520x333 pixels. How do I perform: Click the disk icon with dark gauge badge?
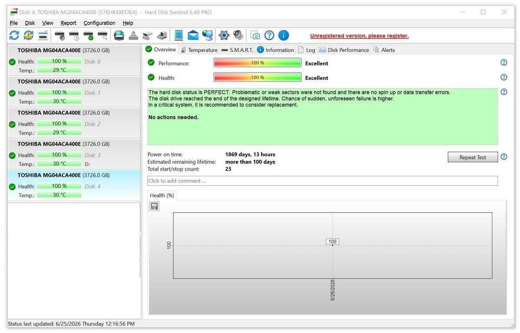pos(60,35)
